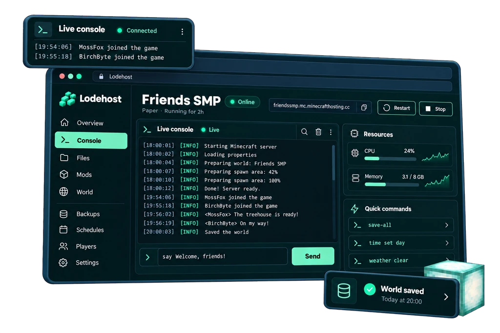
Task: Open the floating Live console card menu
Action: point(182,32)
